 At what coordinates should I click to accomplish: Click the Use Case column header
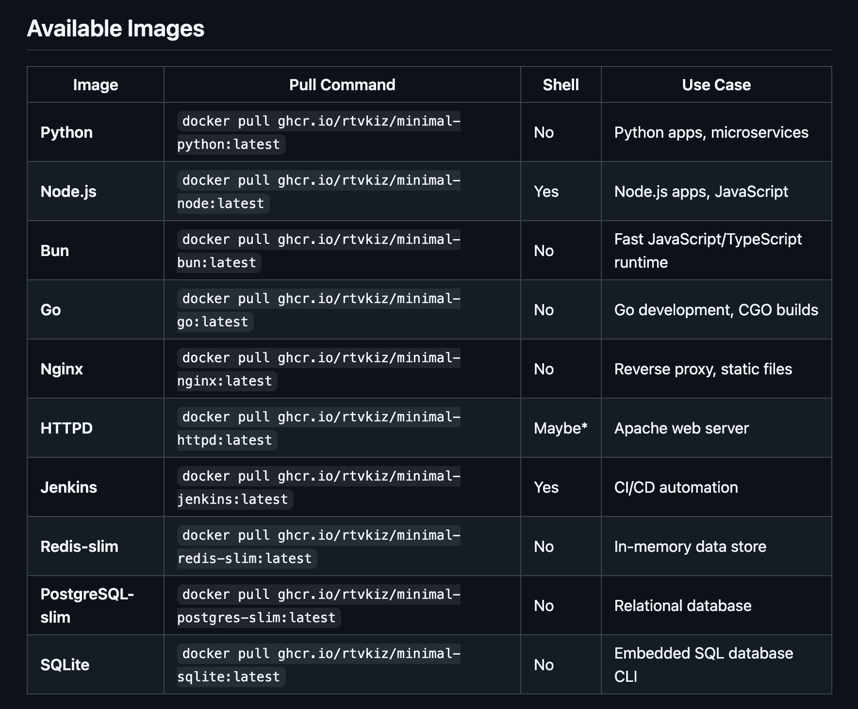pyautogui.click(x=716, y=85)
